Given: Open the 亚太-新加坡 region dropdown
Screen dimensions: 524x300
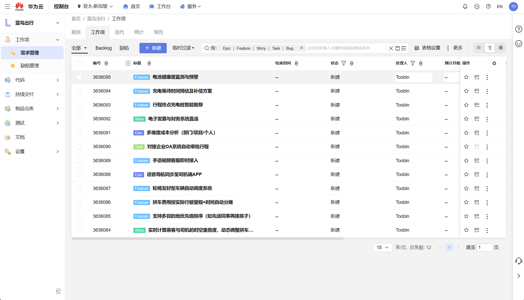Looking at the screenshot, I should [x=95, y=6].
